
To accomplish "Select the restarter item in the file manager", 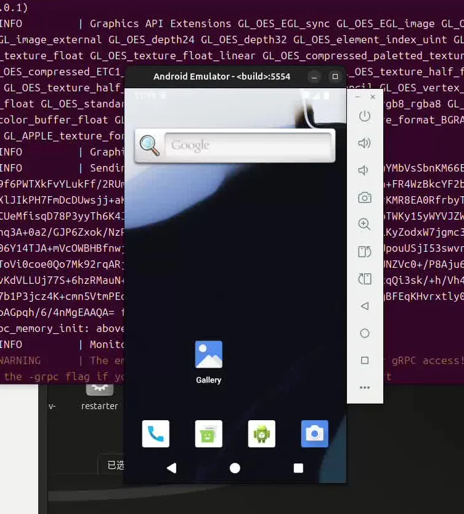I will [x=100, y=397].
